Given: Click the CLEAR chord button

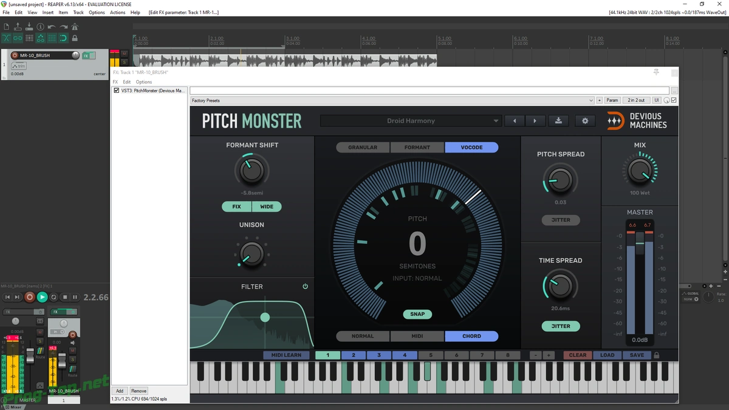Looking at the screenshot, I should 577,355.
